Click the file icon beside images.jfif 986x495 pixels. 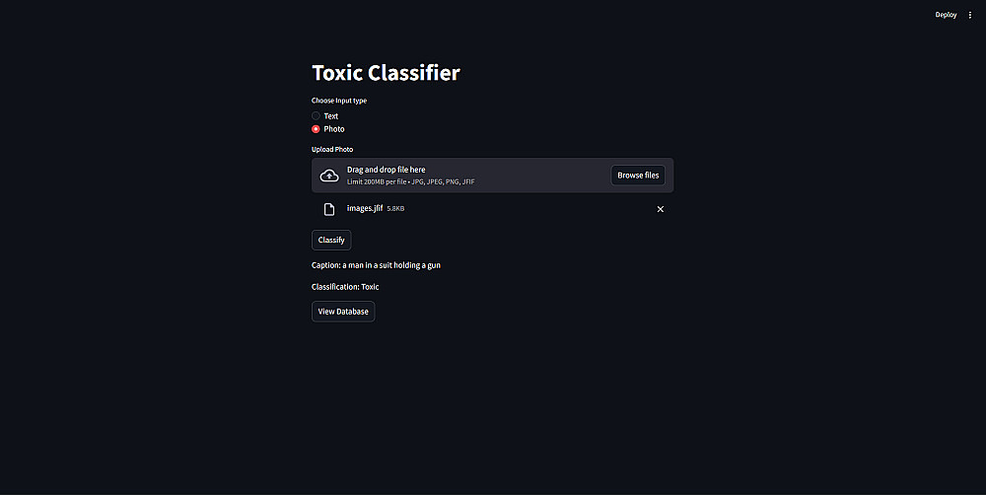pyautogui.click(x=330, y=209)
